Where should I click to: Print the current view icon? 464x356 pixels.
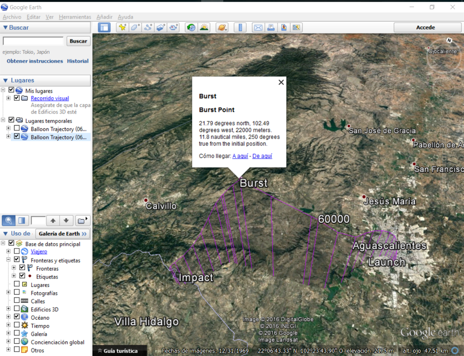pos(271,27)
